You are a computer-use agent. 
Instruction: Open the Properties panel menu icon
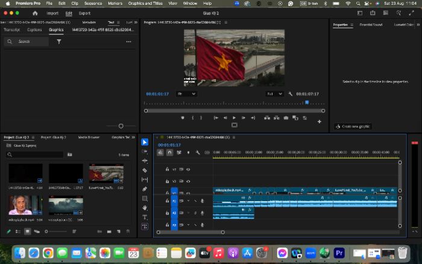351,25
